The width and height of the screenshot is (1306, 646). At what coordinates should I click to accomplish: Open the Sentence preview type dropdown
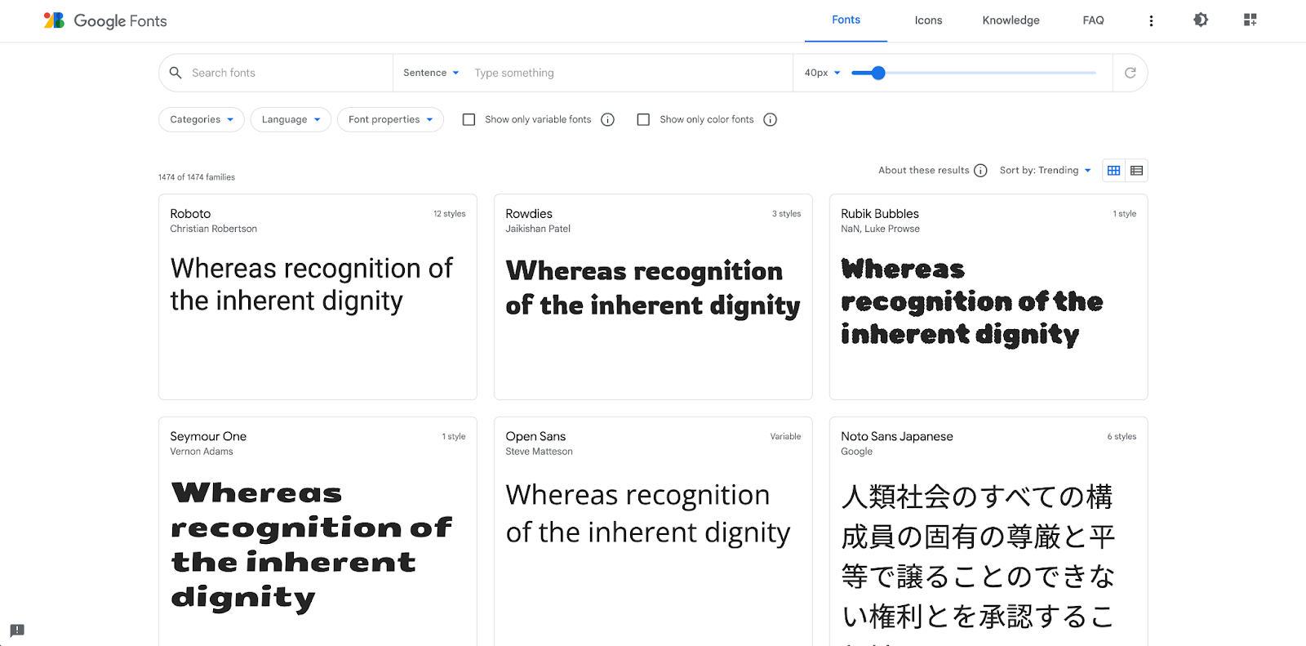[x=431, y=73]
